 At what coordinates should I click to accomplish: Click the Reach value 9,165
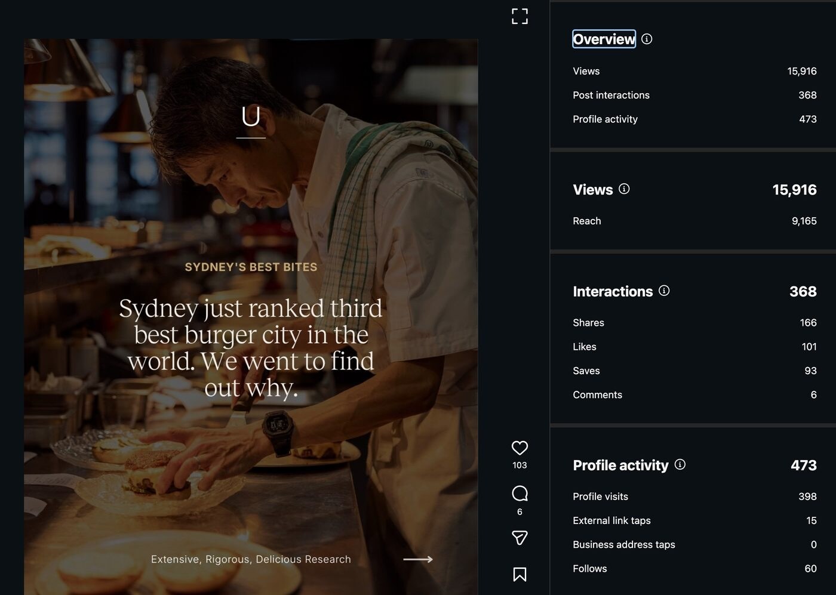pos(804,221)
